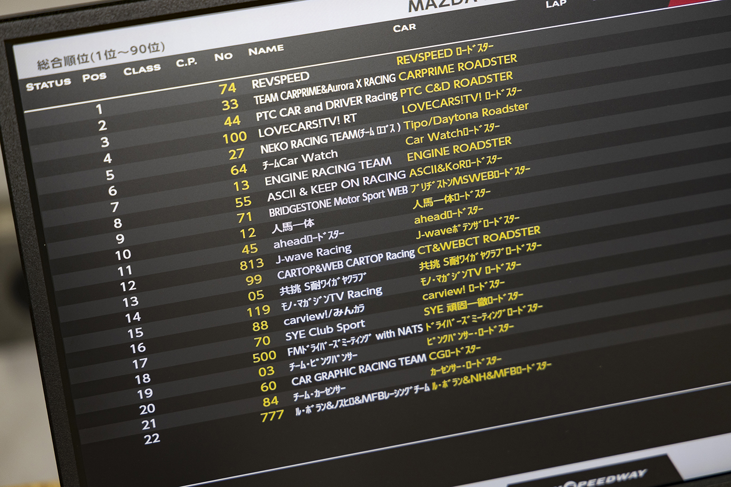Select J-wave Racing team name
This screenshot has width=731, height=487.
pyautogui.click(x=314, y=254)
